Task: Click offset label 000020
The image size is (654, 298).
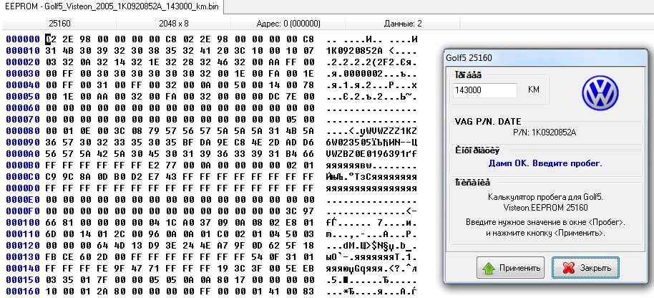Action: (23, 62)
